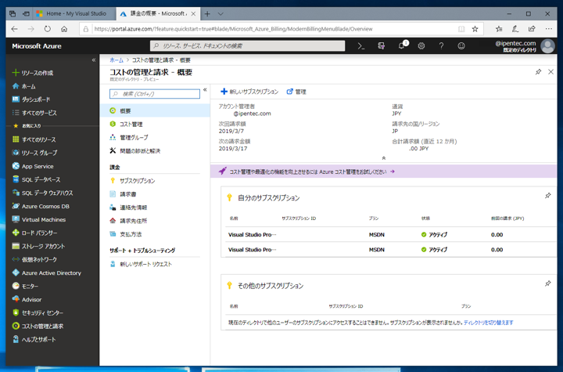Select サブスクリプション under 課金

click(x=155, y=181)
